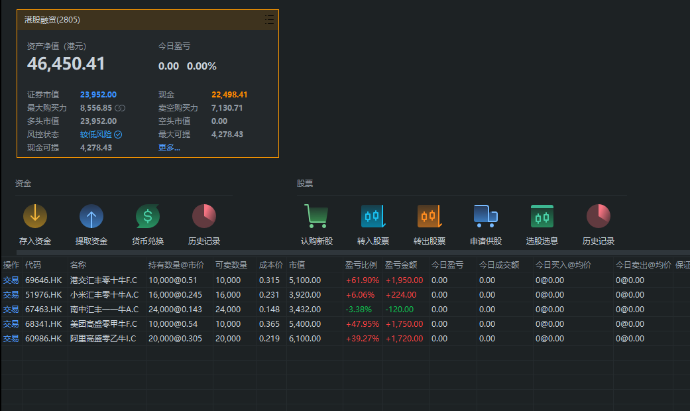Sort by 可卖数量 column header
Viewport: 690px width, 411px height.
(x=231, y=265)
